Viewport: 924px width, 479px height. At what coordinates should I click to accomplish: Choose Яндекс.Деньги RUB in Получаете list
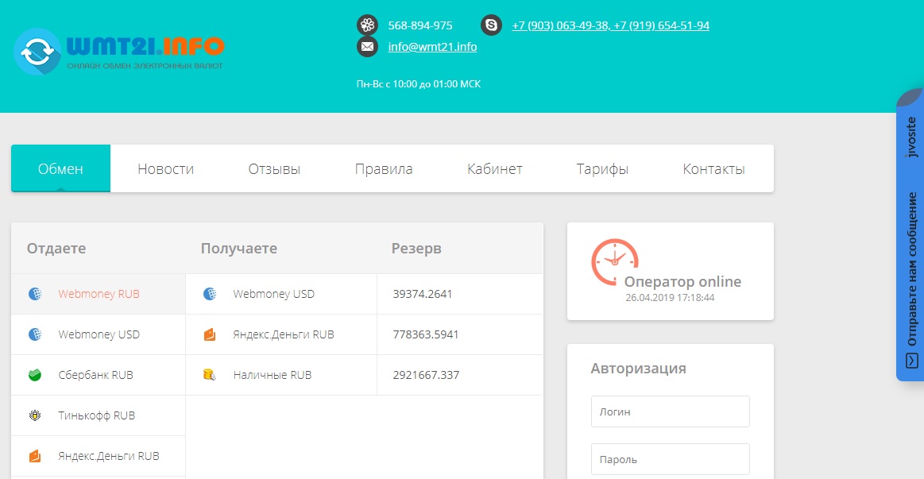281,334
